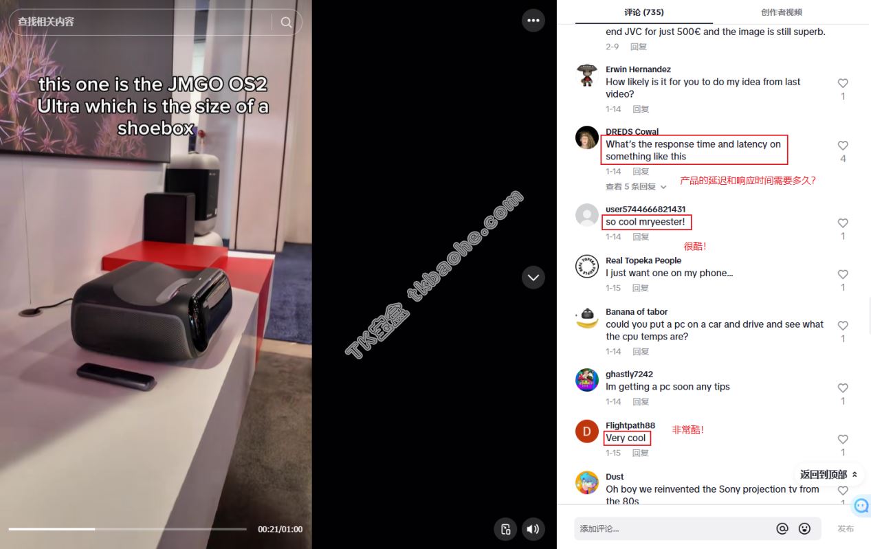Mute the video with speaker icon

tap(533, 529)
